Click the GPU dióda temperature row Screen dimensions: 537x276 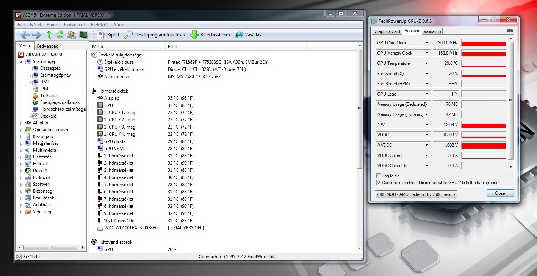(224, 141)
